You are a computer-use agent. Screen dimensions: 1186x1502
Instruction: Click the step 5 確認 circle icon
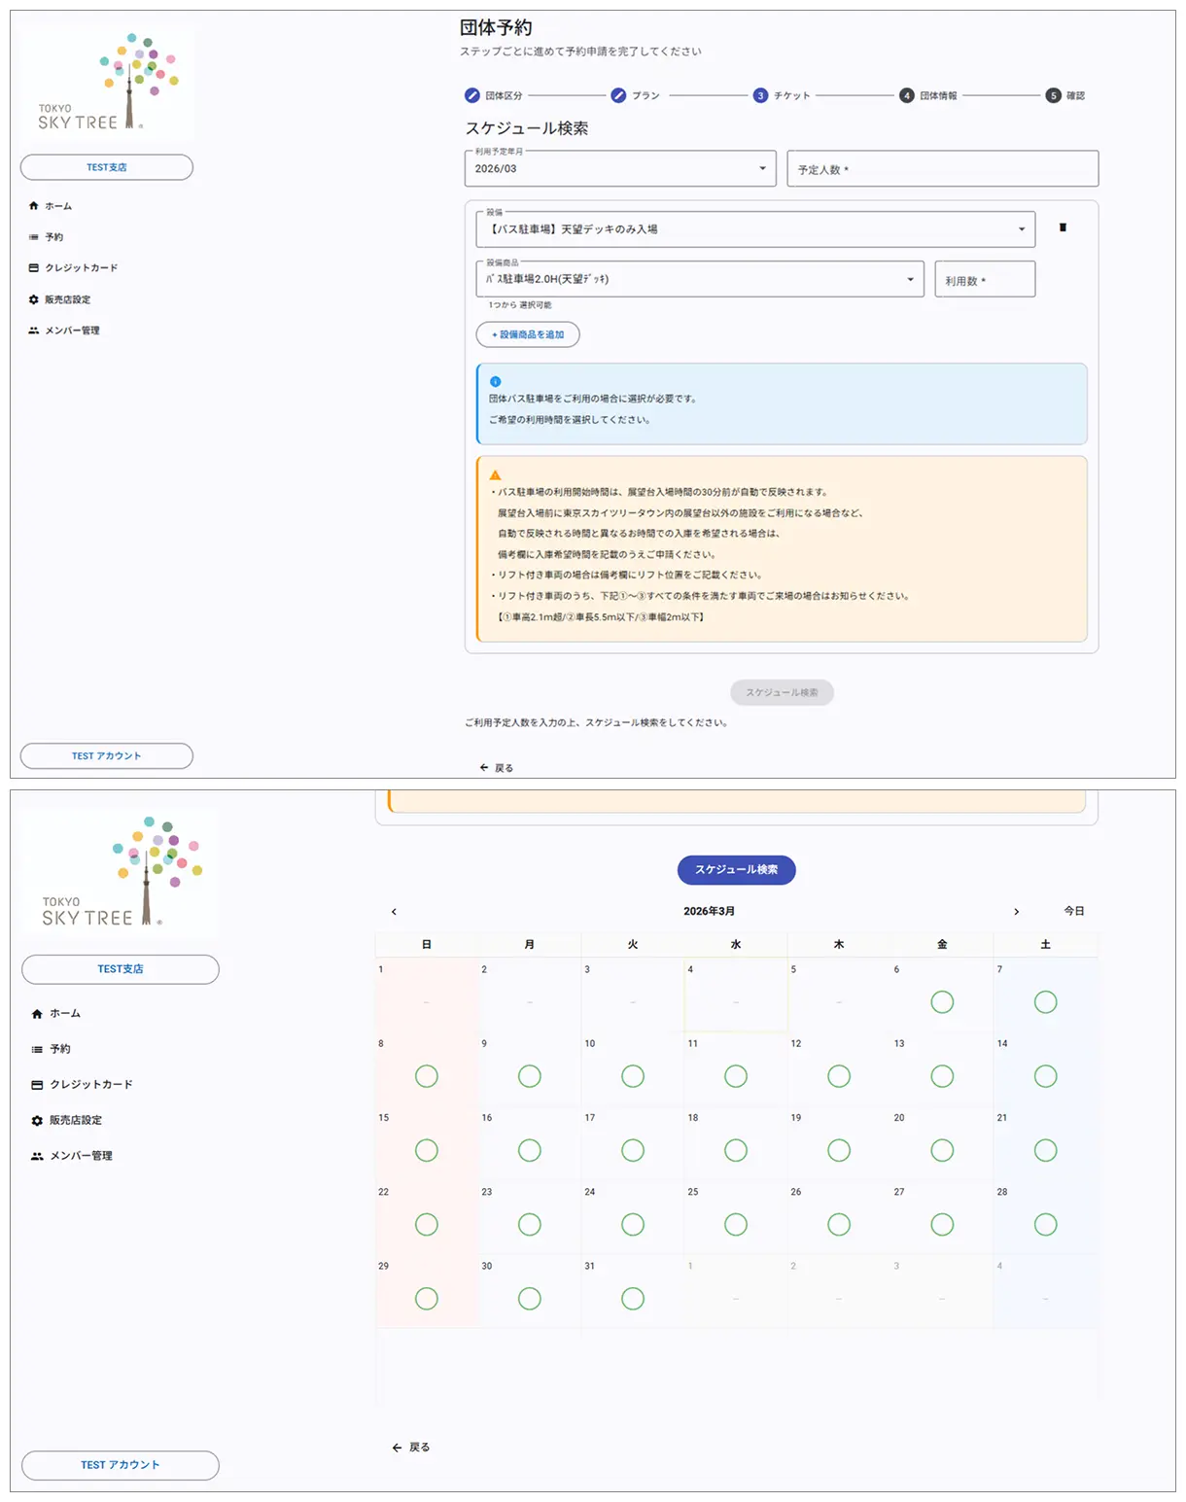pyautogui.click(x=1053, y=95)
